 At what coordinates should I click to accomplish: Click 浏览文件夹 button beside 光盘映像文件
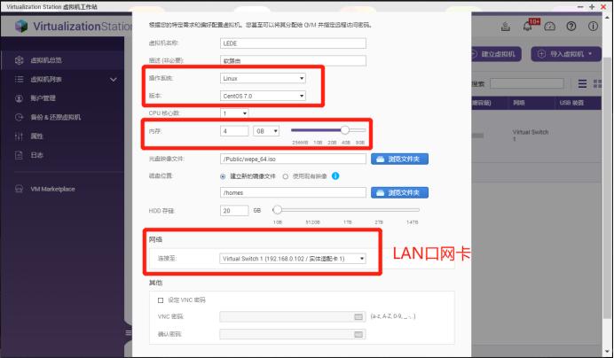(399, 159)
